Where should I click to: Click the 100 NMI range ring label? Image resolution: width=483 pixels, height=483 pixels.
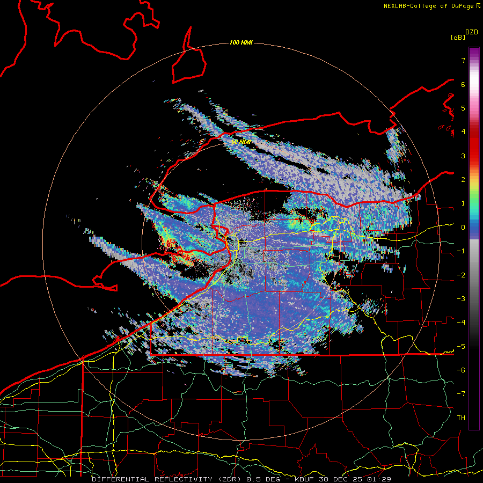click(x=241, y=42)
